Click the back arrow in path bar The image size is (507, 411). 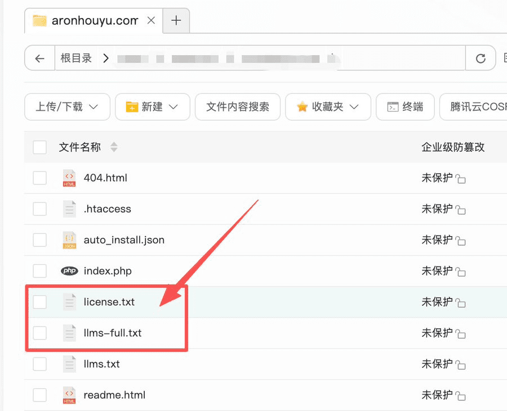pyautogui.click(x=40, y=58)
